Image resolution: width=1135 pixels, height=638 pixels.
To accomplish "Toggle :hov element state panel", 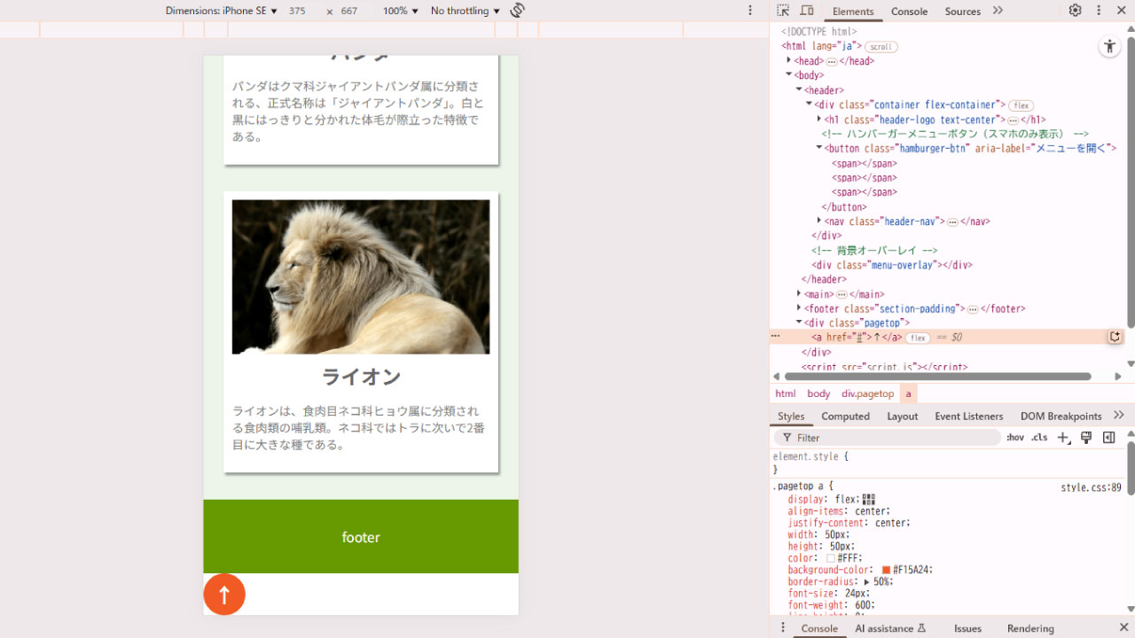I will click(1014, 438).
